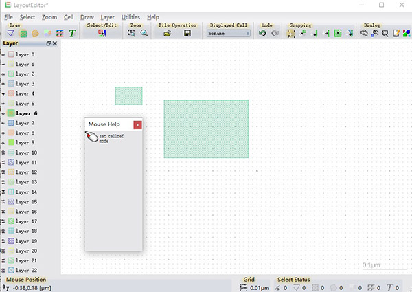Click layer 4 color swatch

point(11,93)
